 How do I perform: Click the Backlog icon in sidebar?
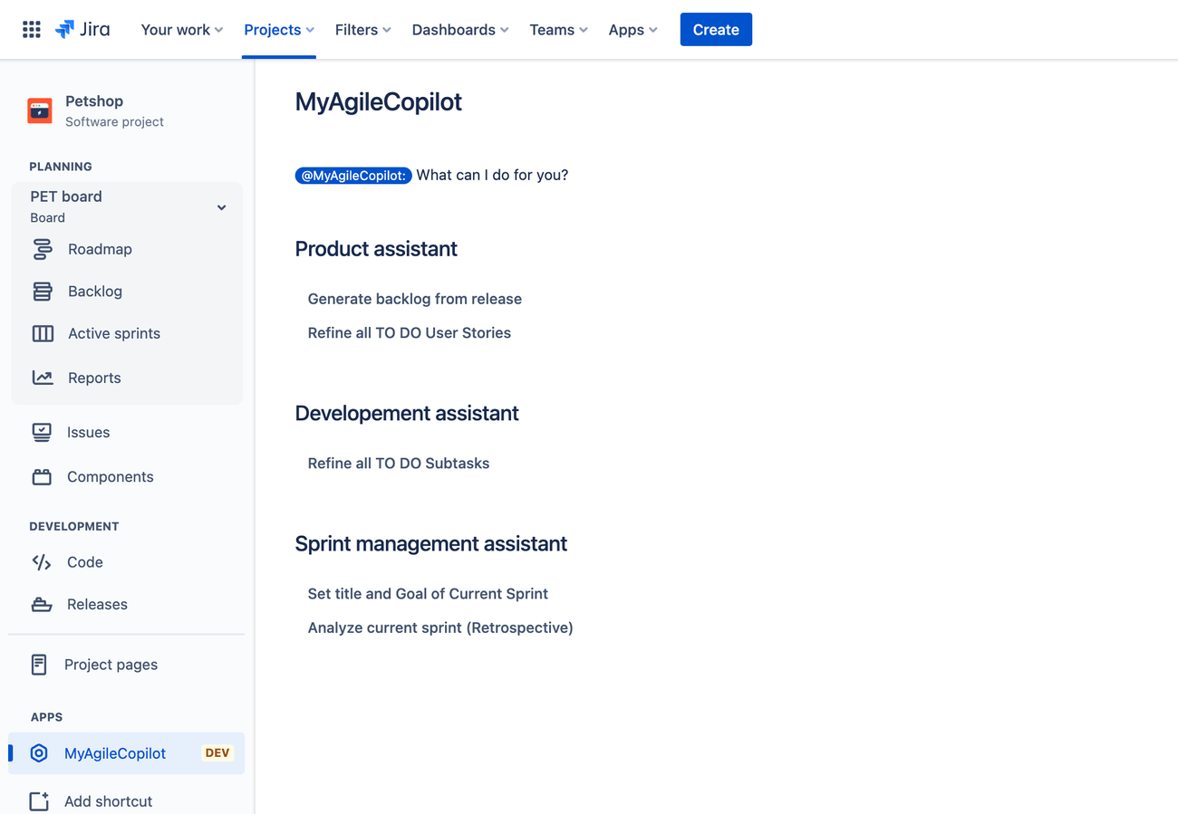pos(43,292)
